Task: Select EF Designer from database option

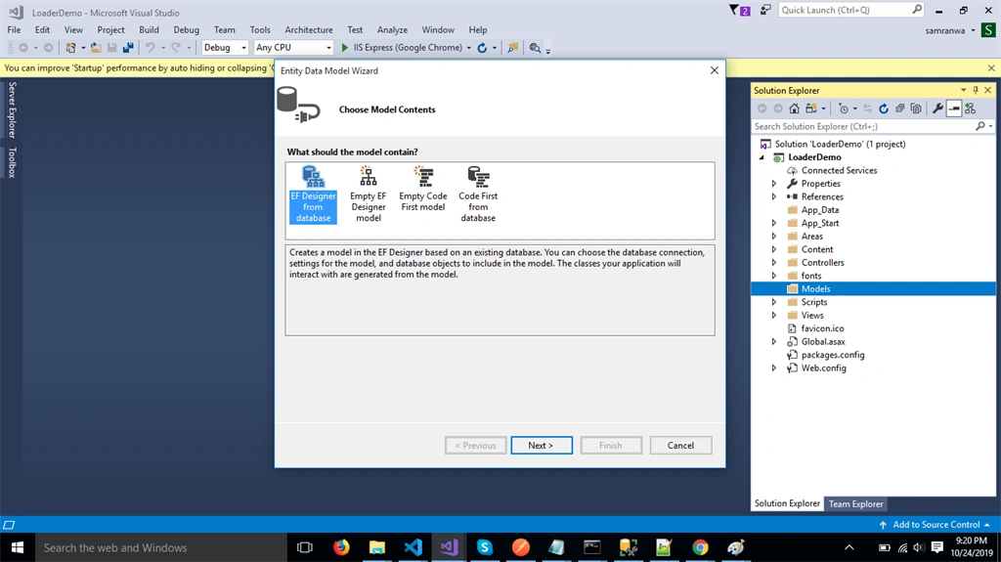Action: [313, 195]
